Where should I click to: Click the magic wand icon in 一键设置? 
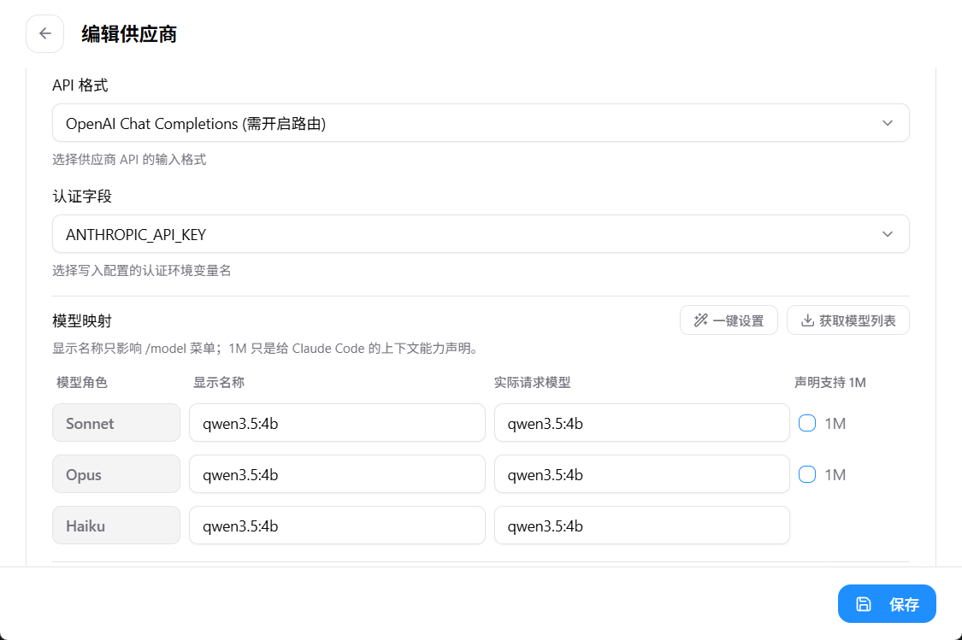pyautogui.click(x=700, y=320)
